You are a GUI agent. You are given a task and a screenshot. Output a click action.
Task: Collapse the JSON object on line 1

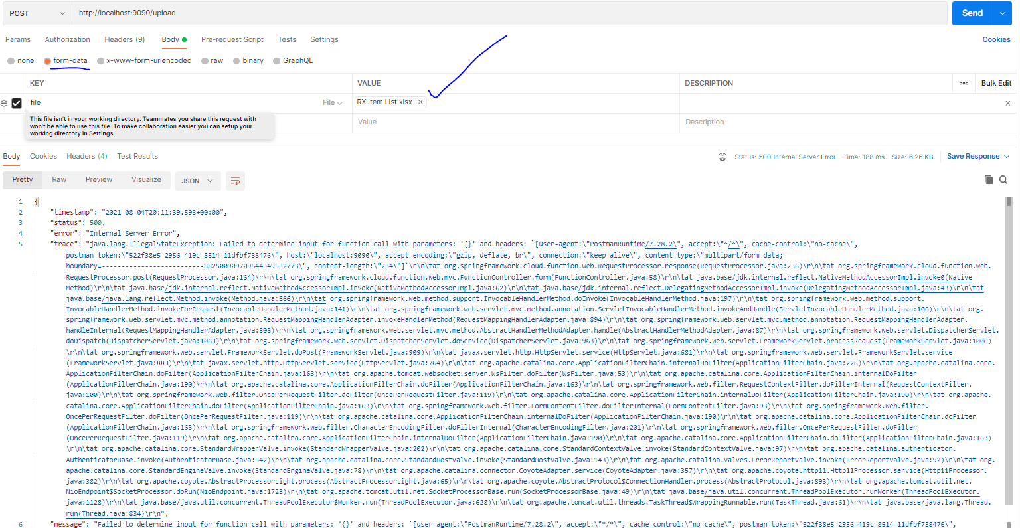37,201
